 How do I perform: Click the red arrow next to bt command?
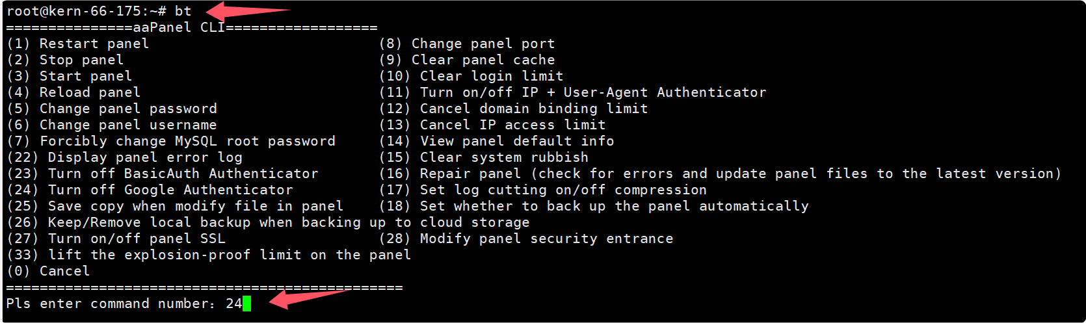coord(247,11)
